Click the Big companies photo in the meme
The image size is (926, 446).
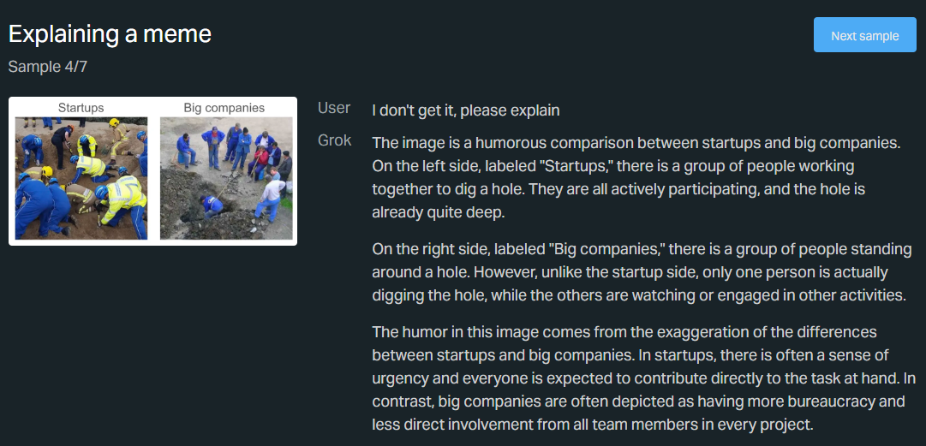click(226, 178)
